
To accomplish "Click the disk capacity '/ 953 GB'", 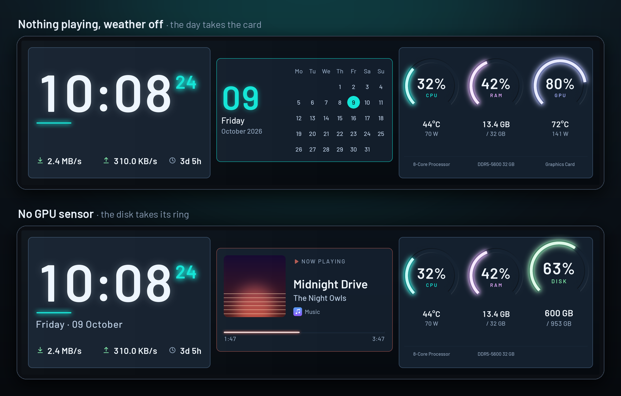I will 559,324.
